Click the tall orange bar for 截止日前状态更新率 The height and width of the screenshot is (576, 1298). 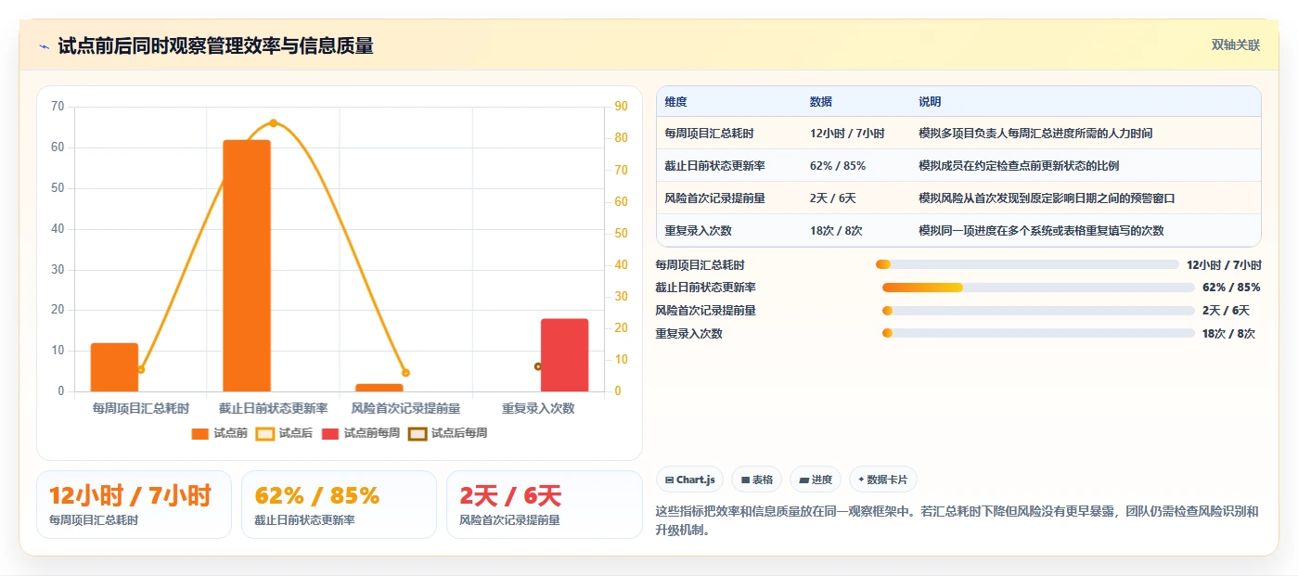[247, 265]
